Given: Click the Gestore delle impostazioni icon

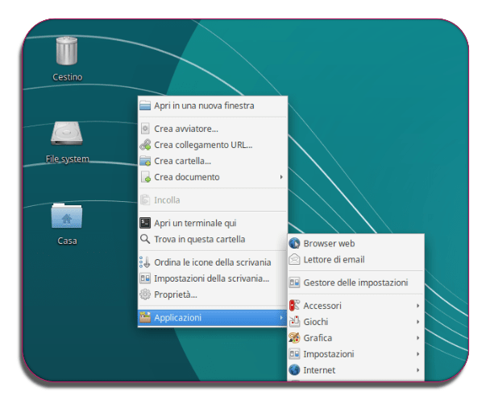Looking at the screenshot, I should 294,283.
